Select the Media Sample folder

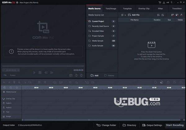point(102,41)
